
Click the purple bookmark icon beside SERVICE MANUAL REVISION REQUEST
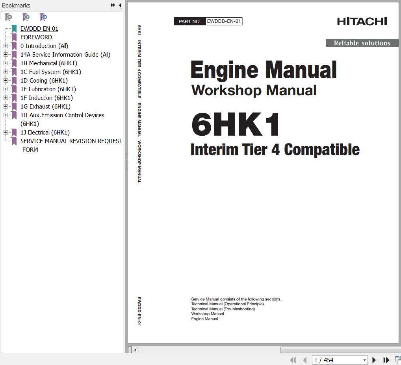(x=14, y=141)
